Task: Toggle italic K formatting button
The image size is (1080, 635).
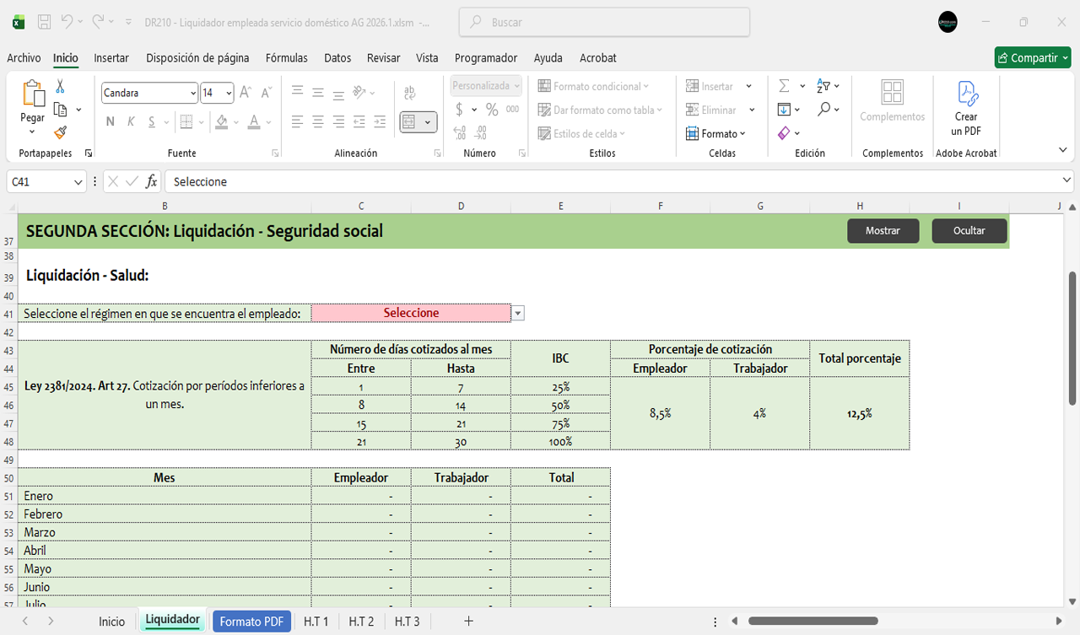Action: click(131, 121)
